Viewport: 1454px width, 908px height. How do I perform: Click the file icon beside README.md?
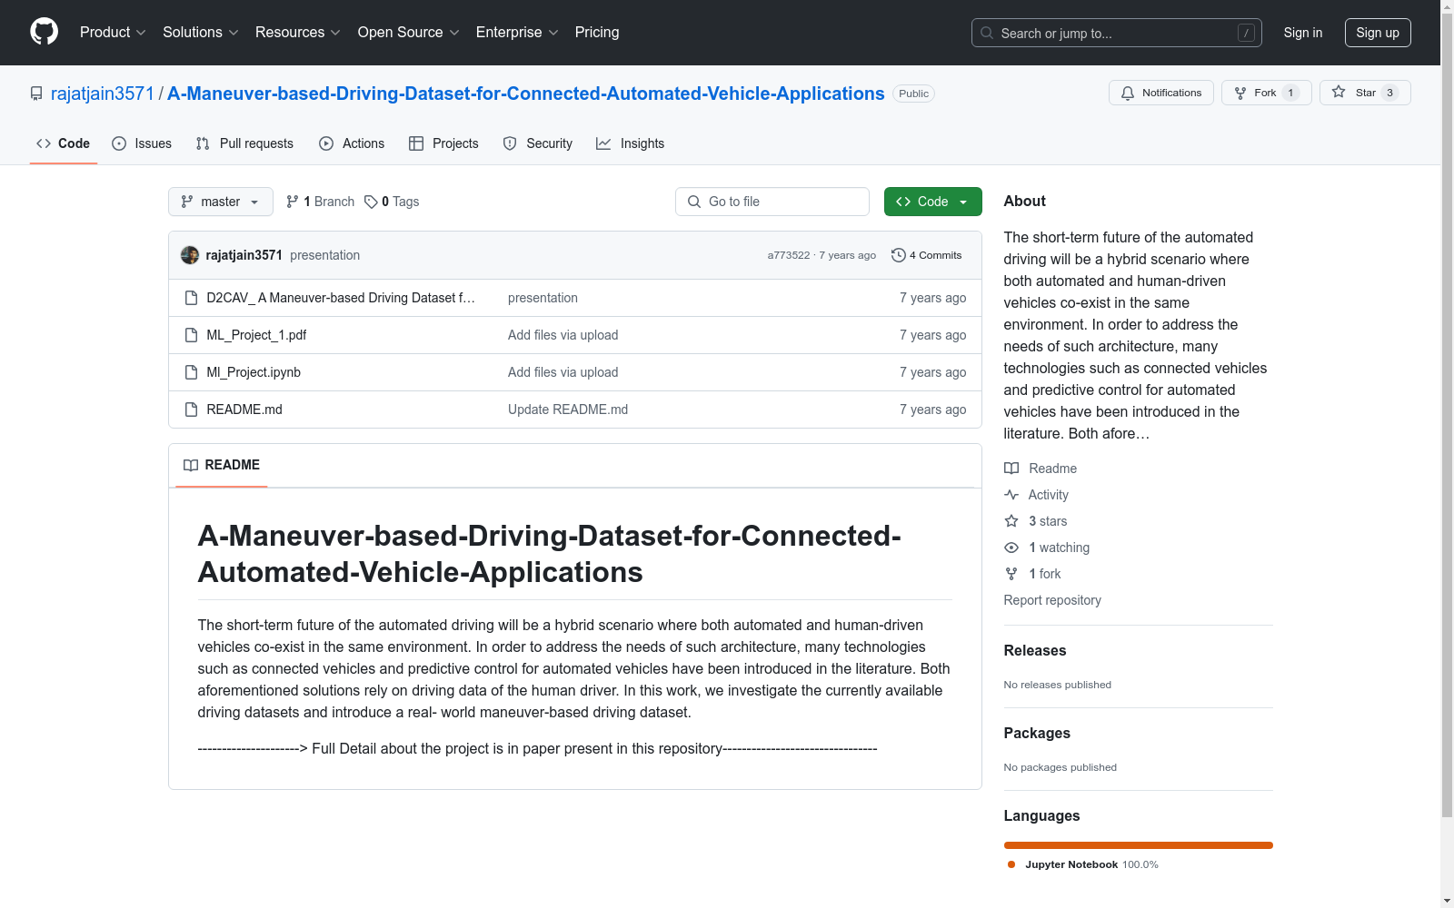point(191,410)
